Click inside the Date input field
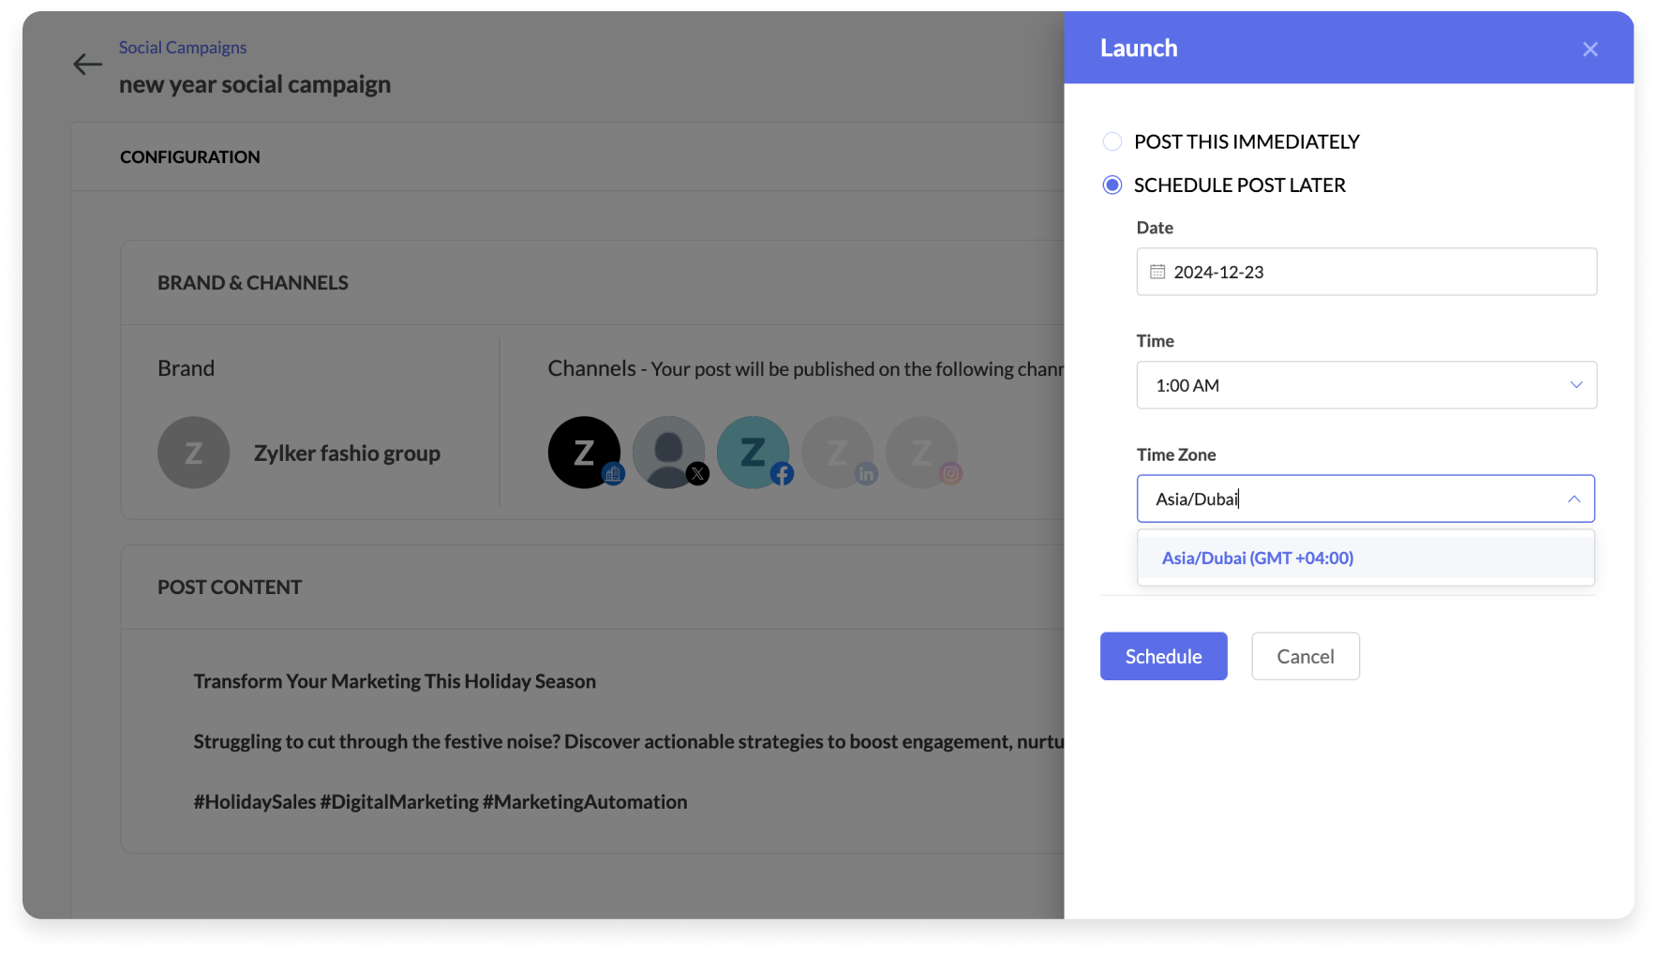Viewport: 1657px width, 953px height. [1312, 272]
